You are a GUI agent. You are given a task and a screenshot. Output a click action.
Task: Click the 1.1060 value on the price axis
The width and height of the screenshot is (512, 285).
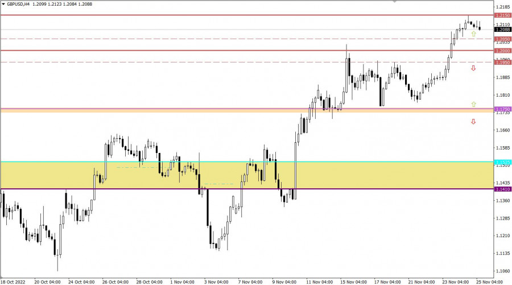click(x=503, y=271)
